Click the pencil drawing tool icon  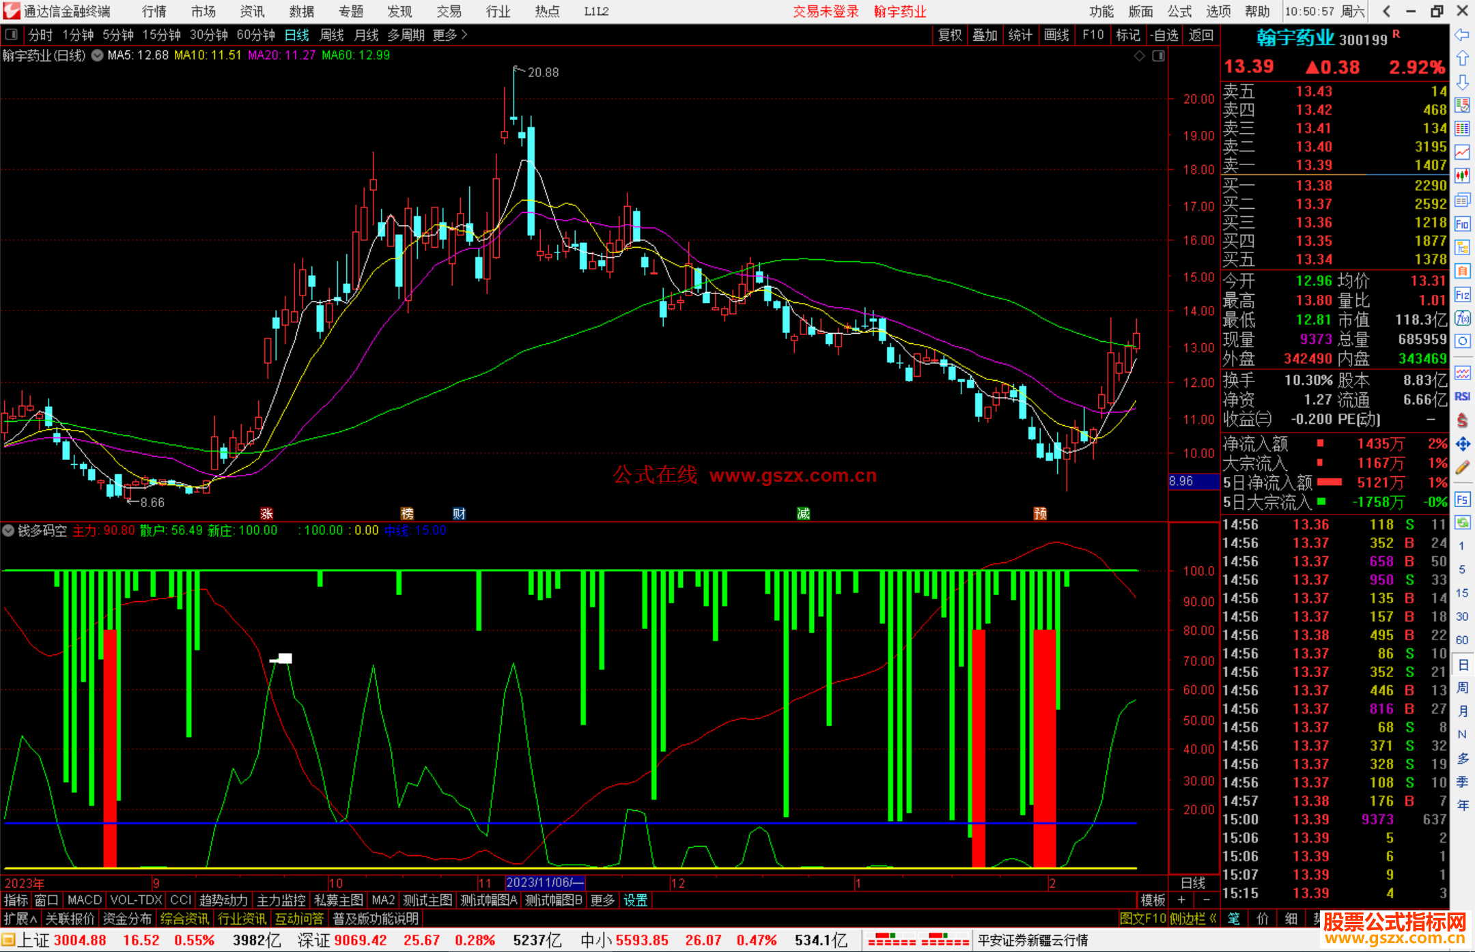point(1462,468)
